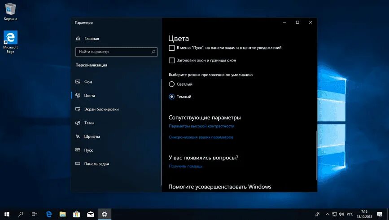The width and height of the screenshot is (389, 220).
Task: Click the sidebar navigation scrollbar
Action: [161, 132]
